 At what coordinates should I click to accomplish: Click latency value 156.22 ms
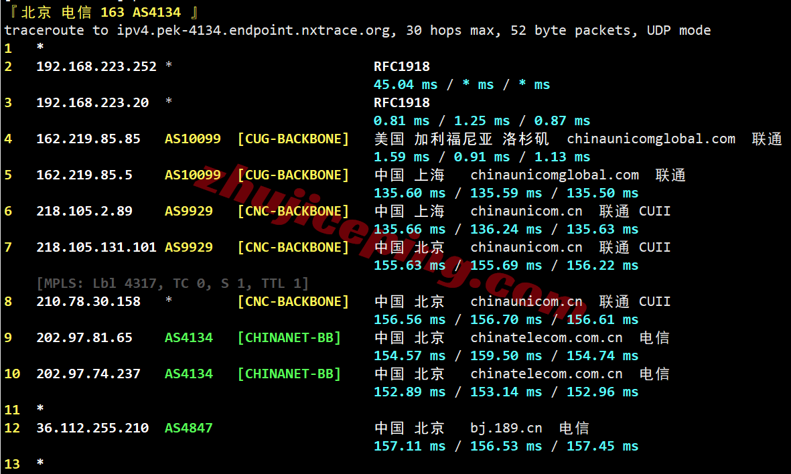[x=602, y=266]
